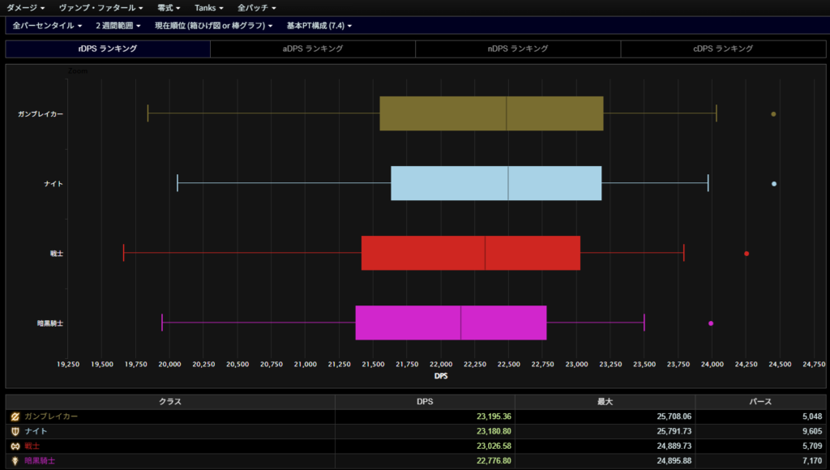Open the Tanks role dropdown
The height and width of the screenshot is (470, 830).
click(x=209, y=7)
